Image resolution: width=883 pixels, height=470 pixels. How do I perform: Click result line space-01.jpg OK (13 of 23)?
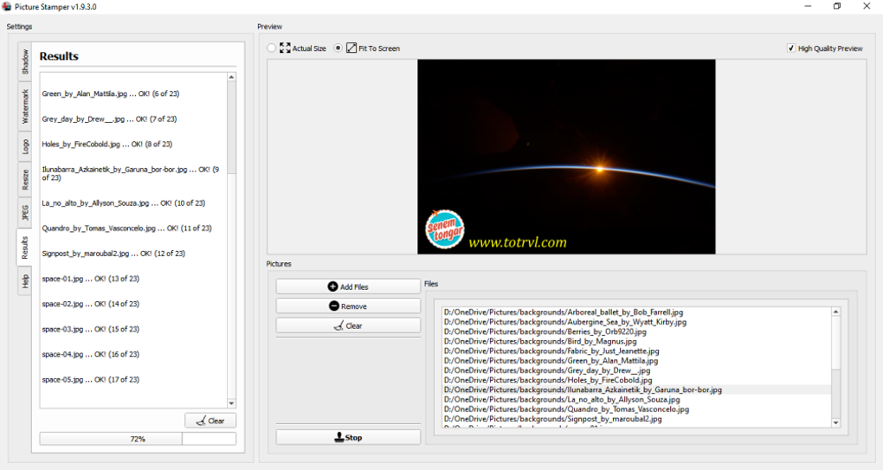[91, 279]
